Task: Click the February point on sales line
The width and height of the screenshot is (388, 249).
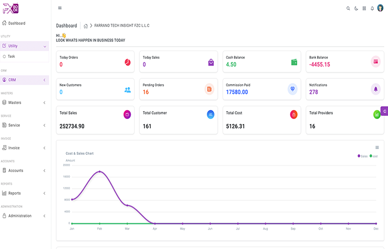Action: 100,172
